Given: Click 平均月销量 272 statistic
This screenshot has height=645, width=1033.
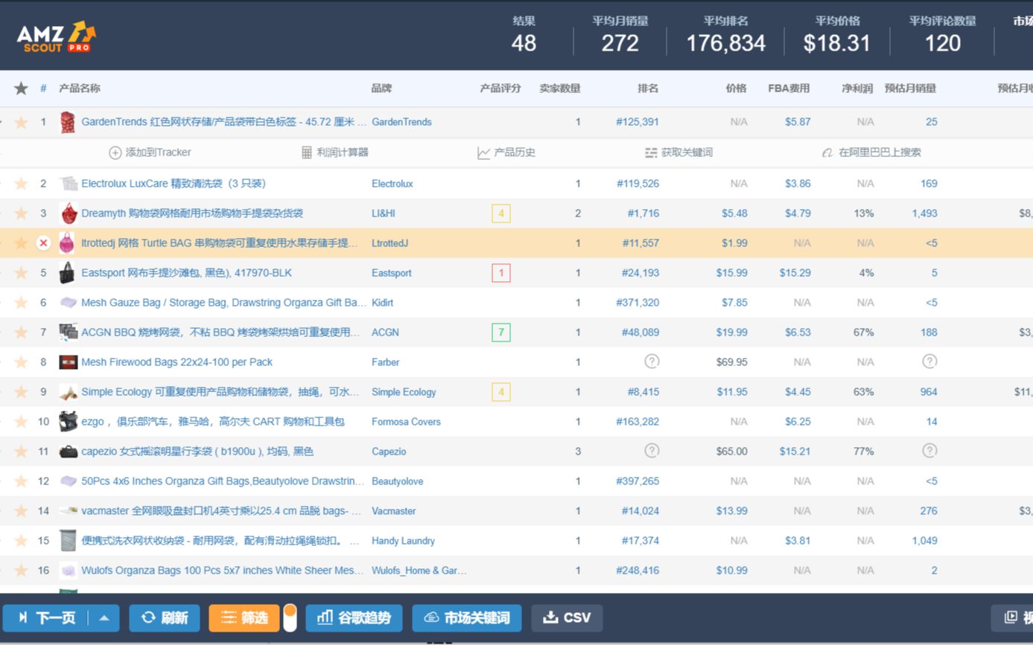Looking at the screenshot, I should click(x=620, y=35).
